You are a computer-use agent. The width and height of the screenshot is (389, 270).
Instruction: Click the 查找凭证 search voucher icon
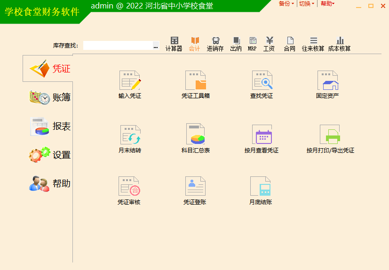[262, 81]
